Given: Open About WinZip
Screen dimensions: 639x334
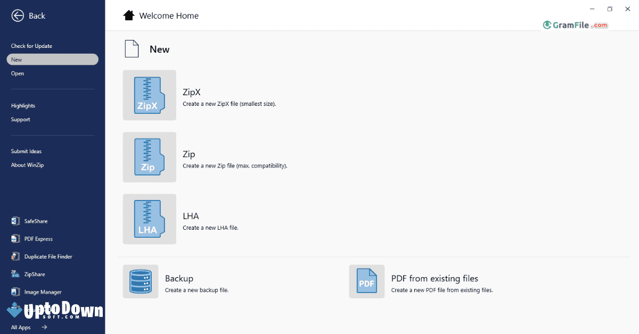Looking at the screenshot, I should pyautogui.click(x=27, y=165).
